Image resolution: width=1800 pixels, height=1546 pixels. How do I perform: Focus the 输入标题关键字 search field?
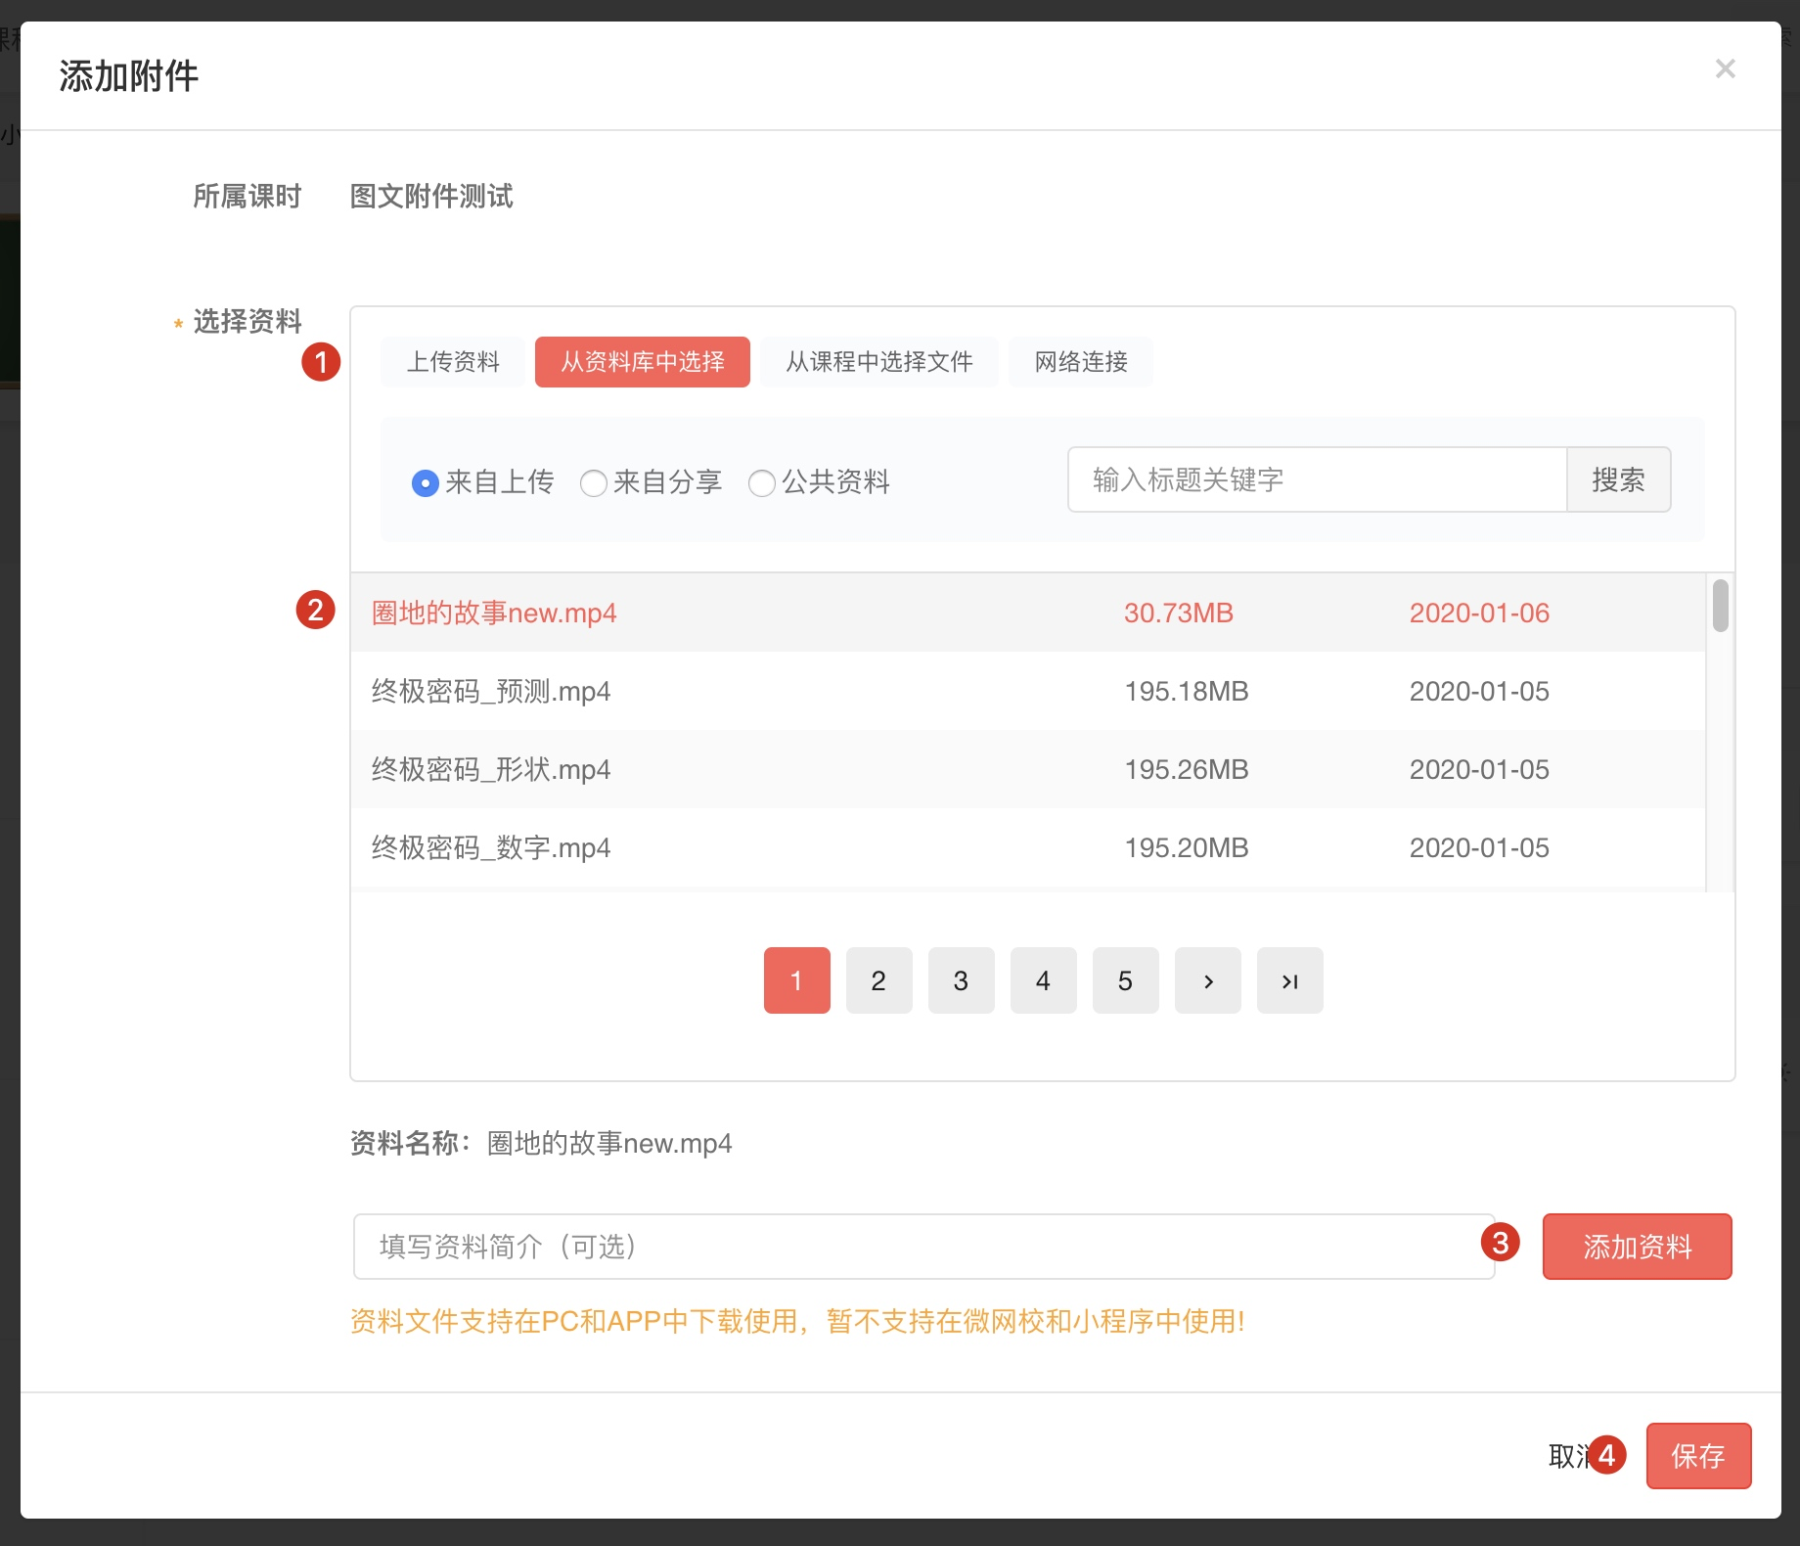click(x=1318, y=479)
